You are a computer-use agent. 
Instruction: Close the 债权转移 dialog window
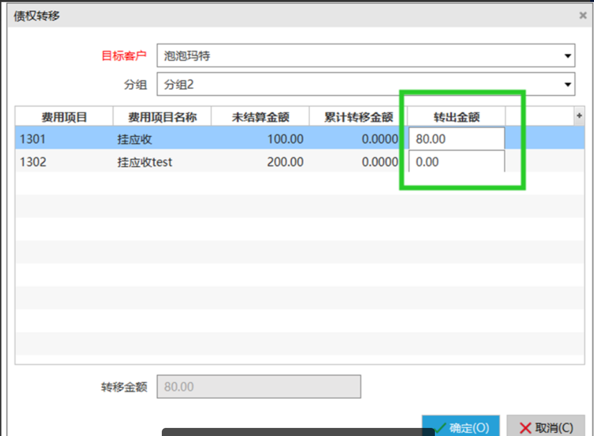coord(582,16)
